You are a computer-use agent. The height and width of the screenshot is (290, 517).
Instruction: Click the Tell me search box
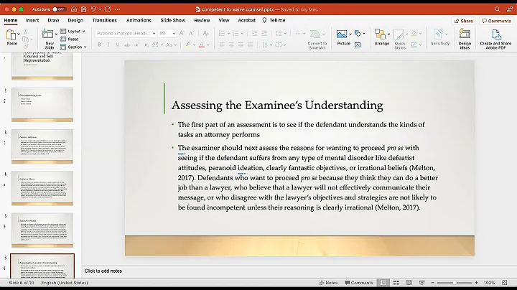(x=274, y=20)
